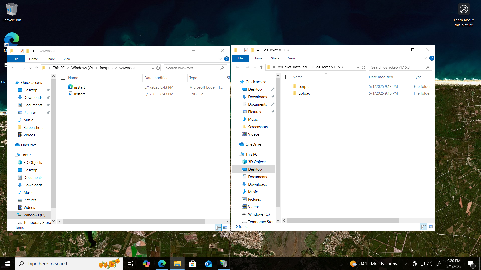Click inetpub in wwwroot breadcrumb

click(106, 68)
